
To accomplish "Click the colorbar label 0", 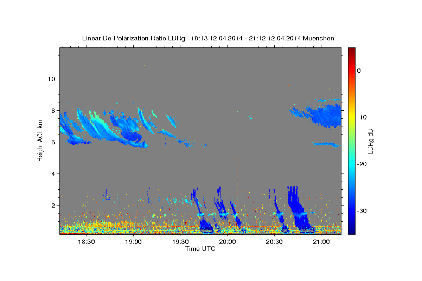I will point(359,71).
